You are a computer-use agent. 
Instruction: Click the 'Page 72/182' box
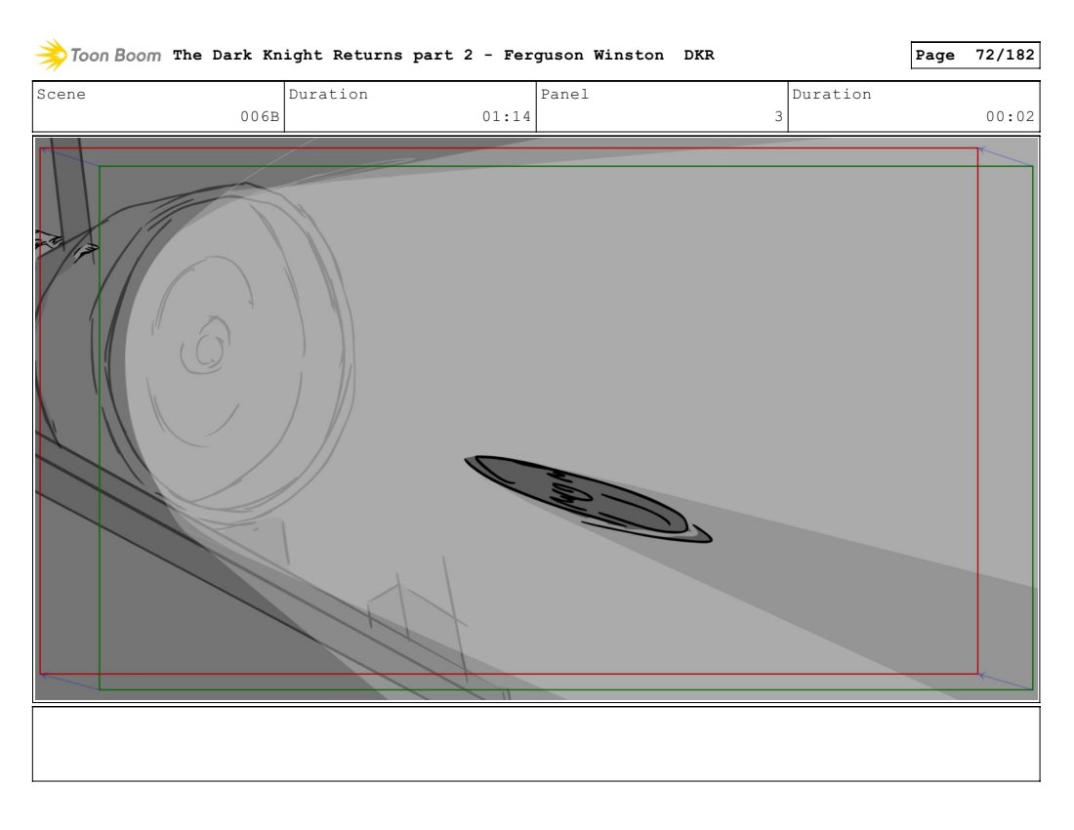974,55
